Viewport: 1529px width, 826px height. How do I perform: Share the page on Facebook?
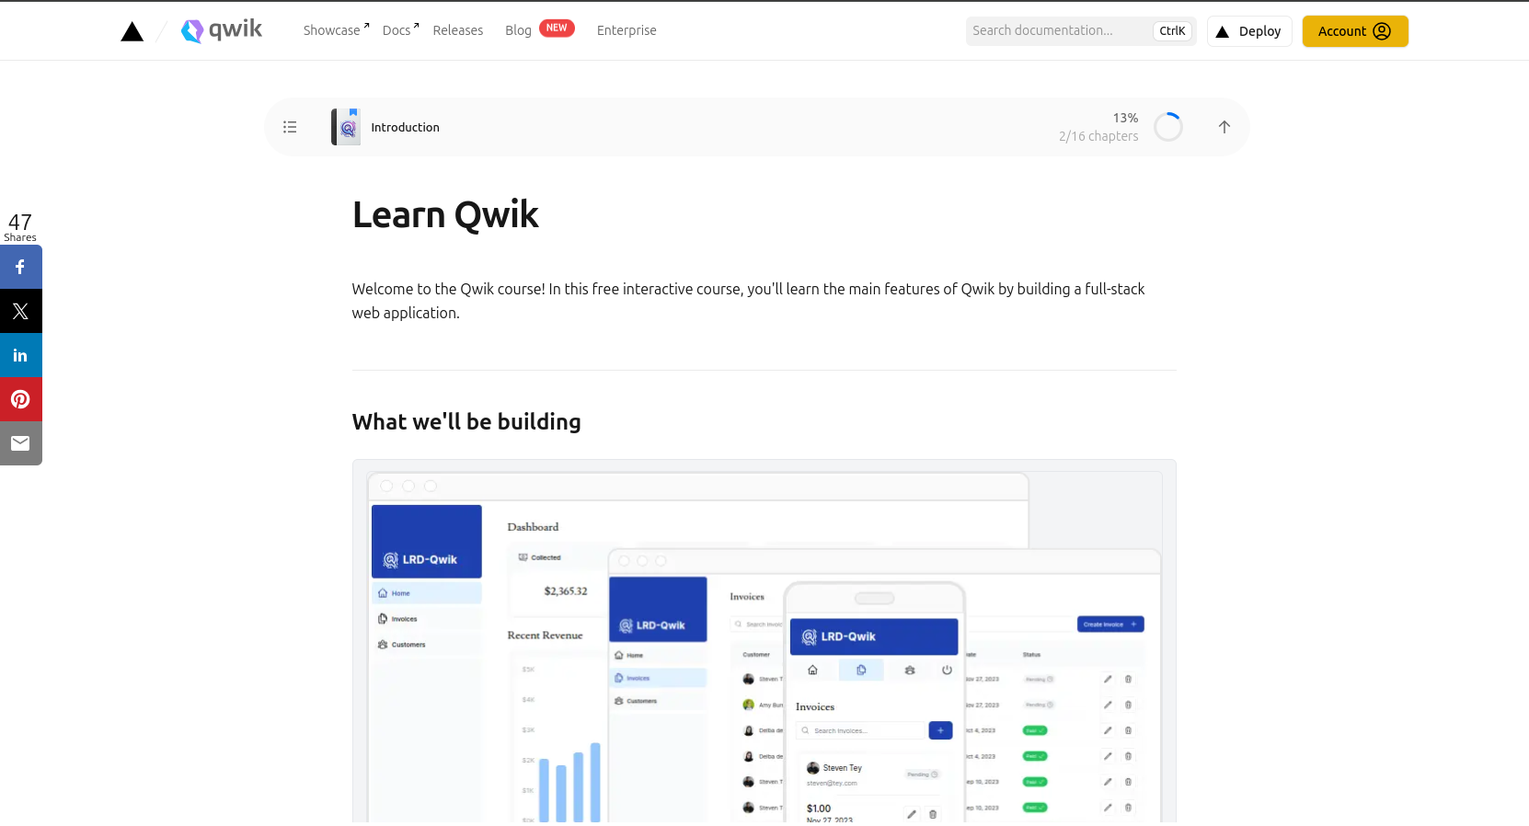point(21,267)
